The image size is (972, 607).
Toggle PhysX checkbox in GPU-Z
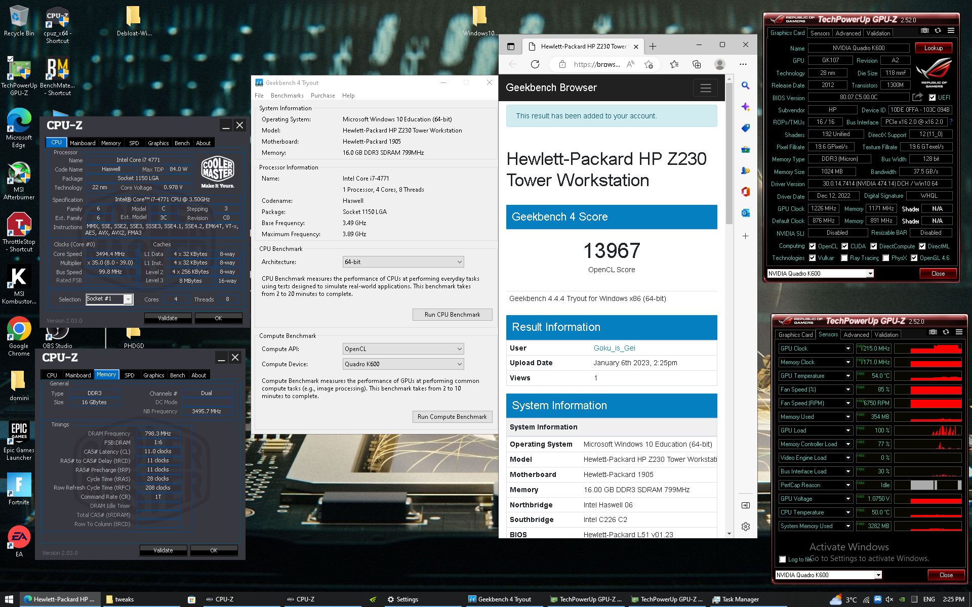pos(885,258)
